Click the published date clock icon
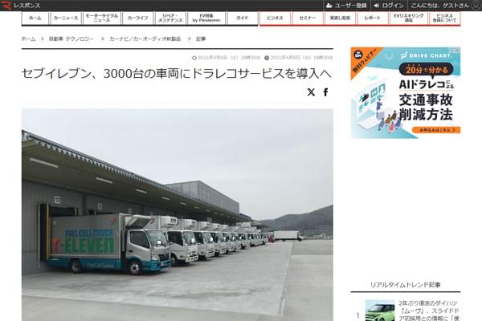The height and width of the screenshot is (321, 482). [x=267, y=58]
